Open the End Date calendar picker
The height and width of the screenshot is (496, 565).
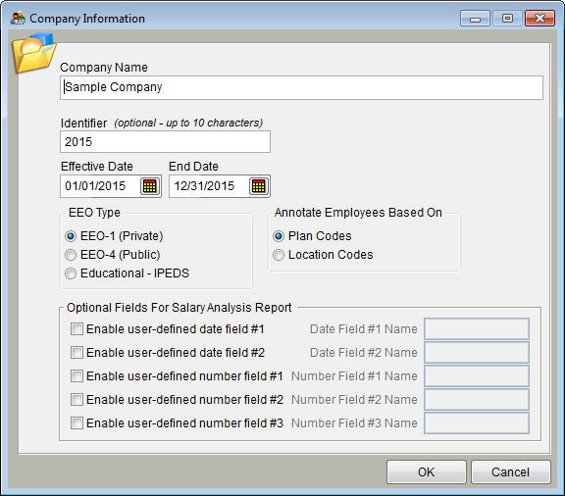point(259,186)
